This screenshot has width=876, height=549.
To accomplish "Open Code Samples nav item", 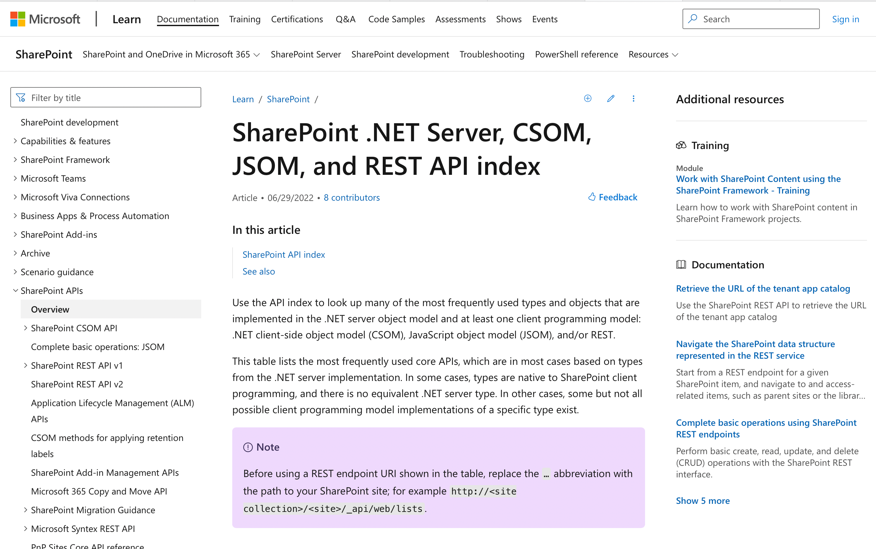I will click(x=396, y=19).
